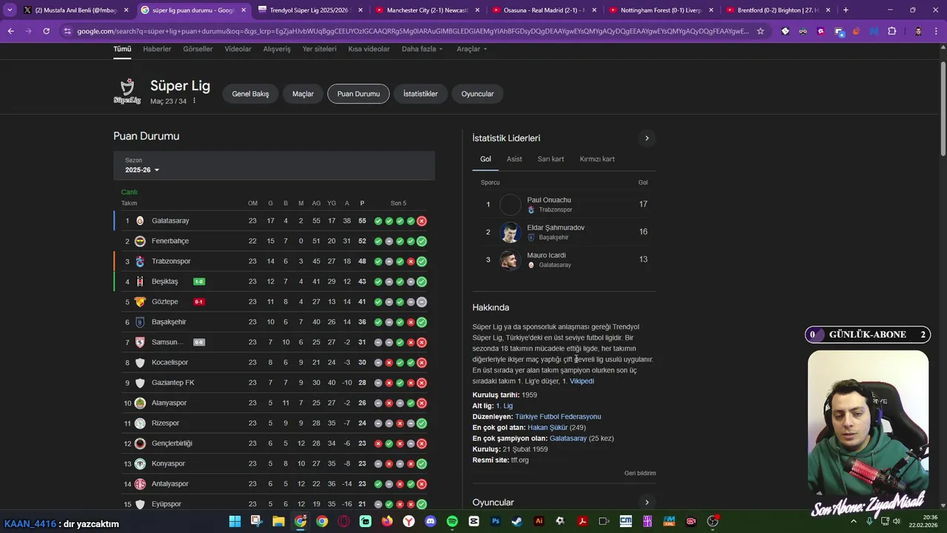
Task: Click Göztepe live score badge 0-1
Action: tap(199, 302)
